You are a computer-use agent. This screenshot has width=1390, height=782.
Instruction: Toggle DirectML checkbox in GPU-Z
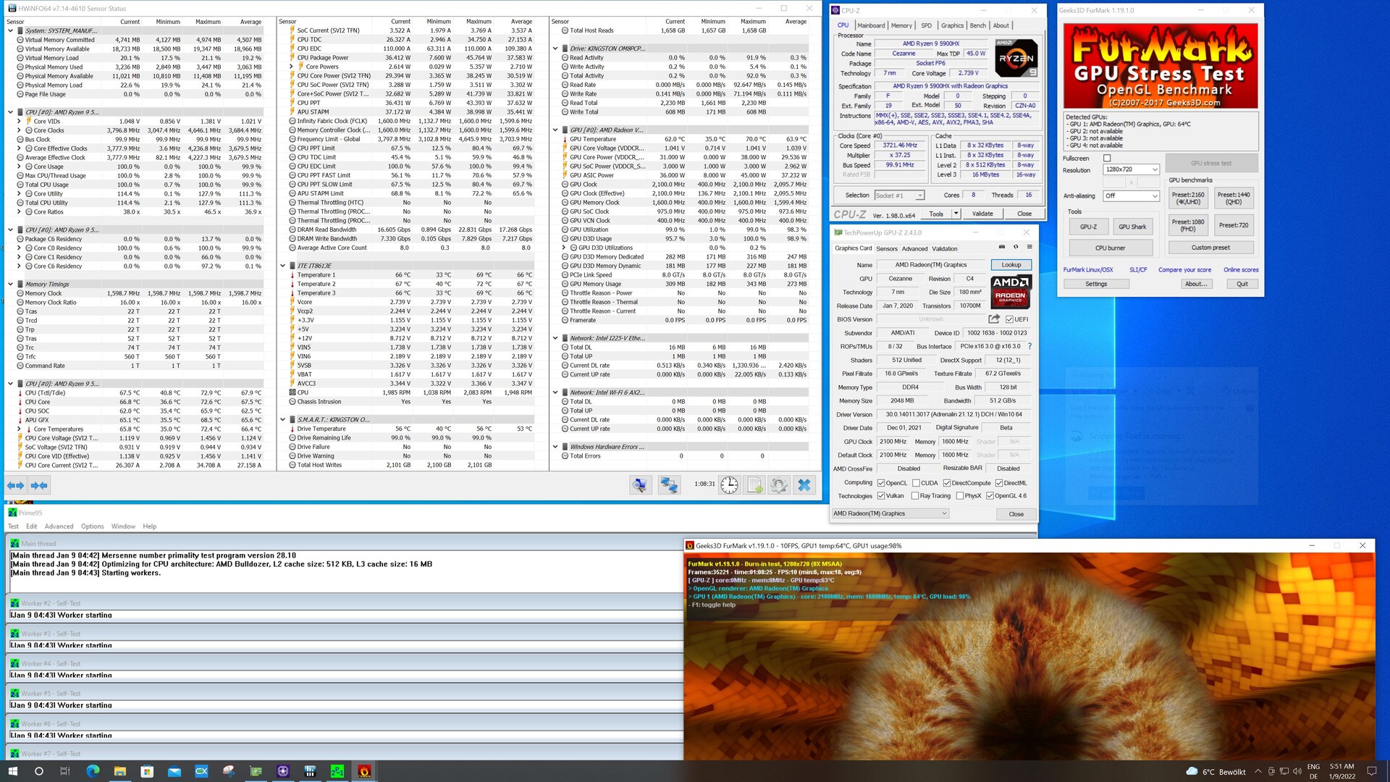click(999, 483)
